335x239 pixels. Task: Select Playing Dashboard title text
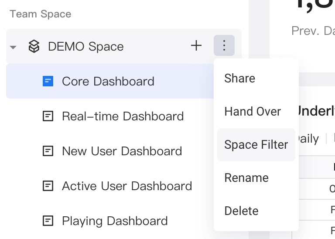(x=115, y=221)
